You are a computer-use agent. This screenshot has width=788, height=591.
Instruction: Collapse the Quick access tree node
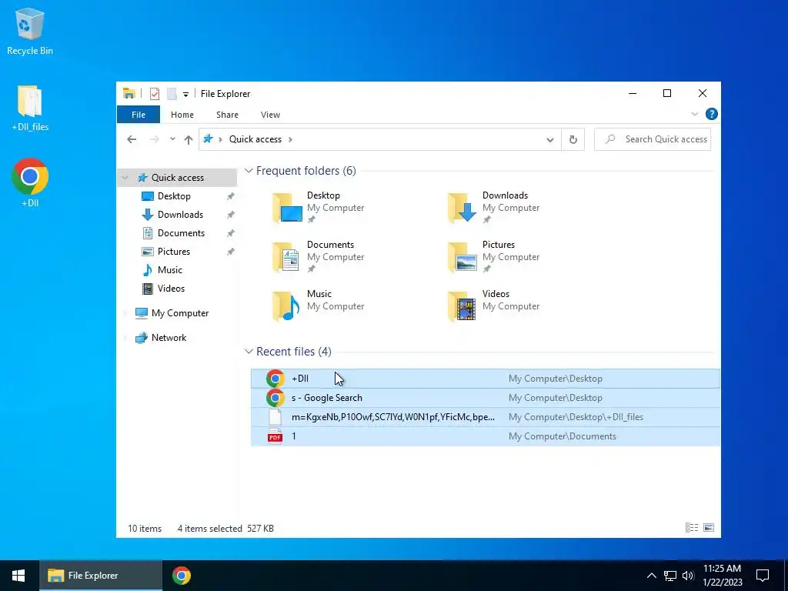coord(125,178)
